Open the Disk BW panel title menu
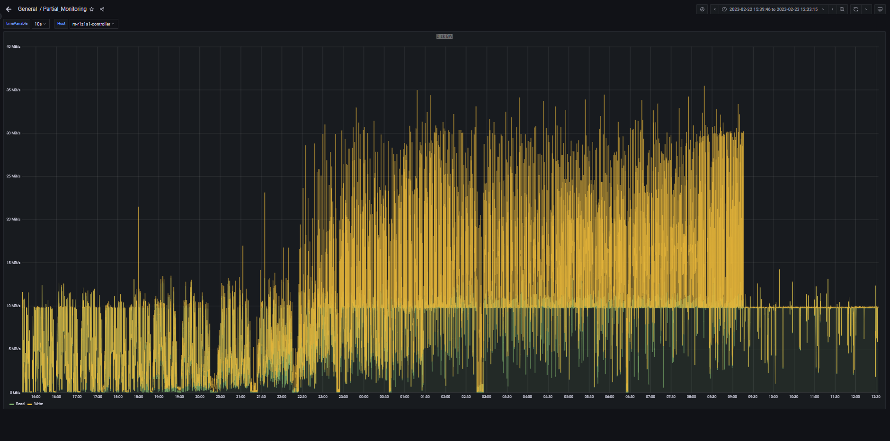The image size is (890, 441). coord(444,36)
